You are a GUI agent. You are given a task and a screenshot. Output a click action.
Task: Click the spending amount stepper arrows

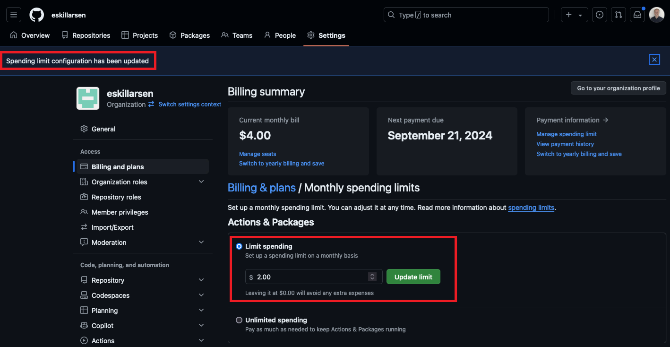tap(372, 277)
